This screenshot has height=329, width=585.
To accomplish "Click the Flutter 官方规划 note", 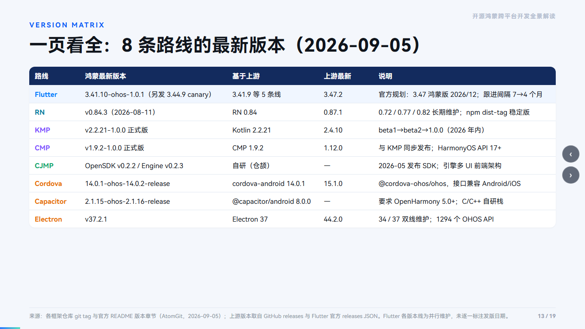I will click(461, 95).
